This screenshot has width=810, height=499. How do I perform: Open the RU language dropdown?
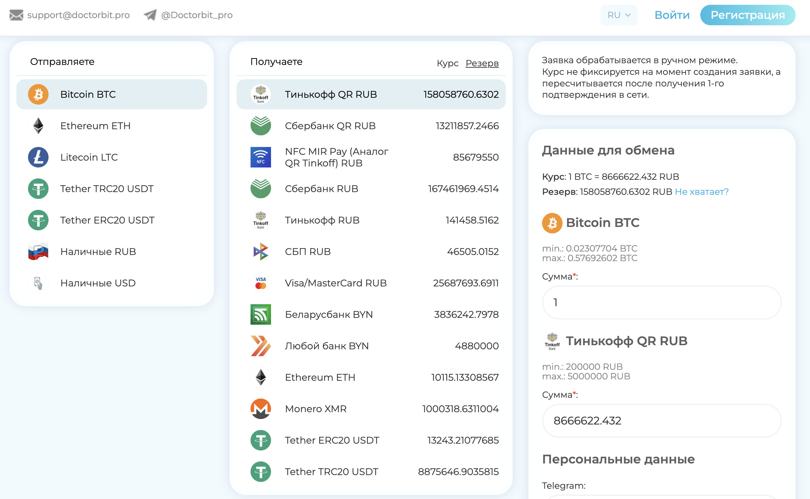(x=619, y=15)
